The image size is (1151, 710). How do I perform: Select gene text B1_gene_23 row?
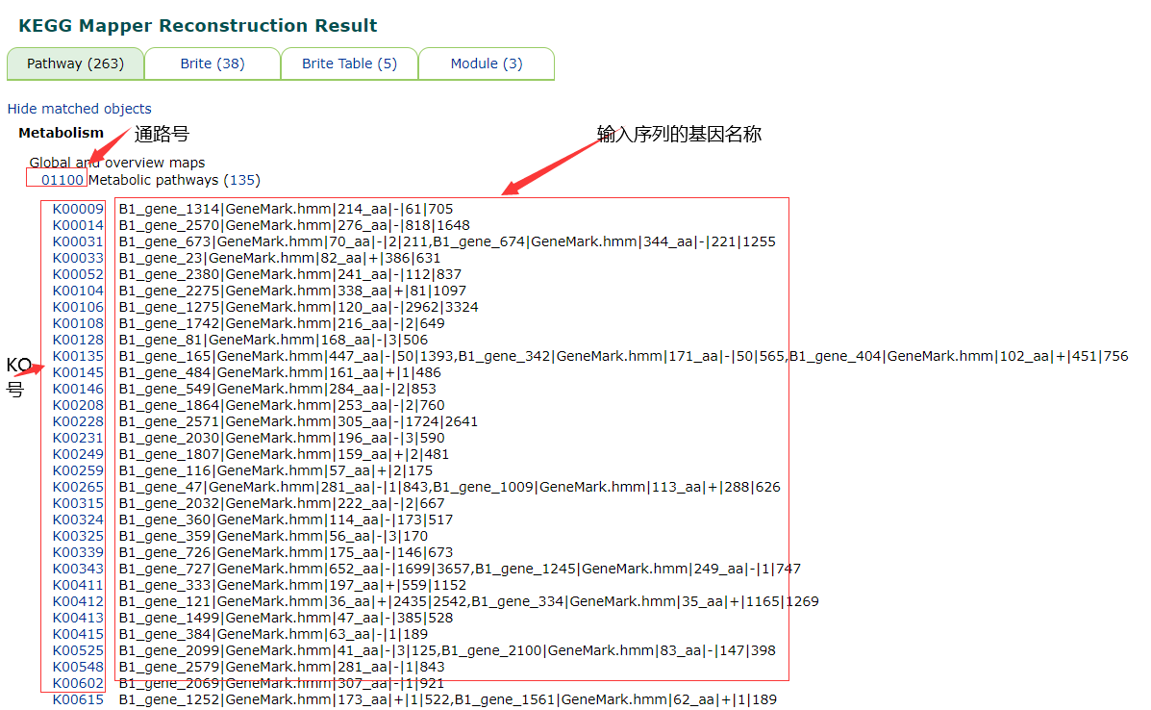pos(280,258)
